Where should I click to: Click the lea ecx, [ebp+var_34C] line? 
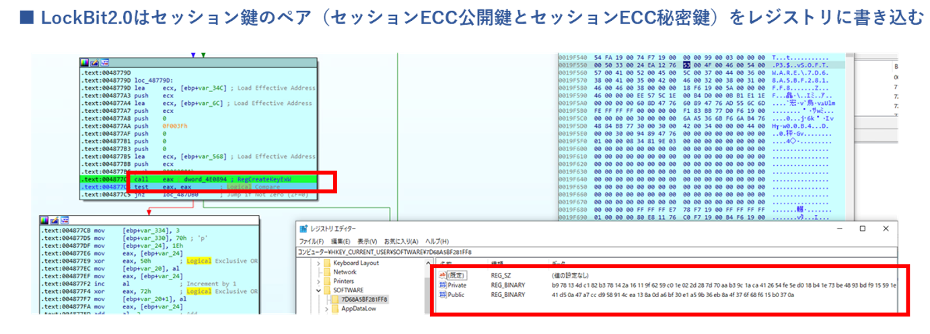197,87
